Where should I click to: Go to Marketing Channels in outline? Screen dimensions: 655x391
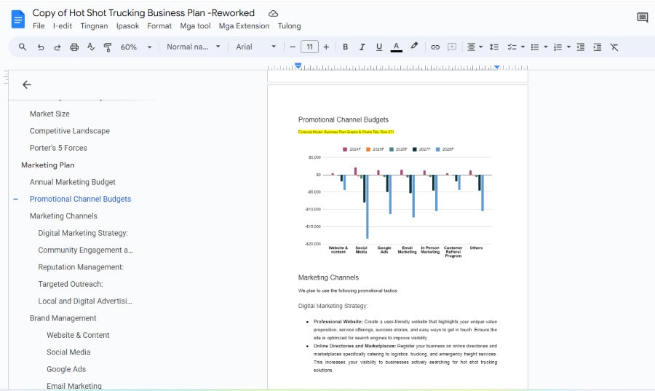pos(63,216)
